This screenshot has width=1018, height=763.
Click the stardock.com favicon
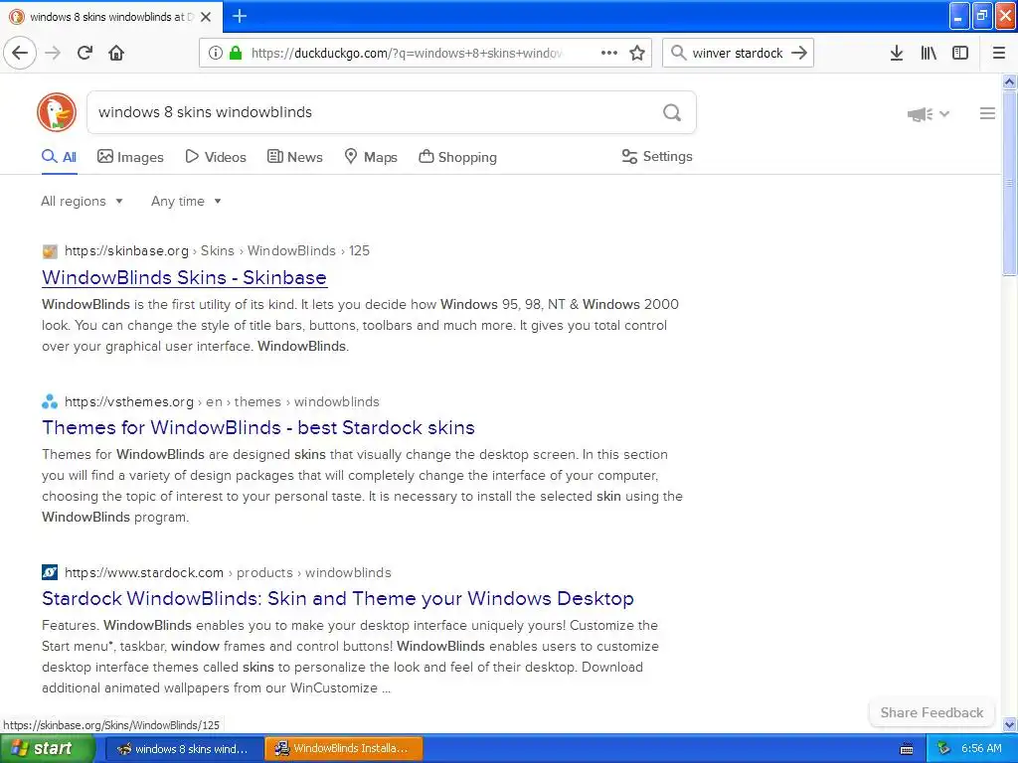[x=50, y=572]
